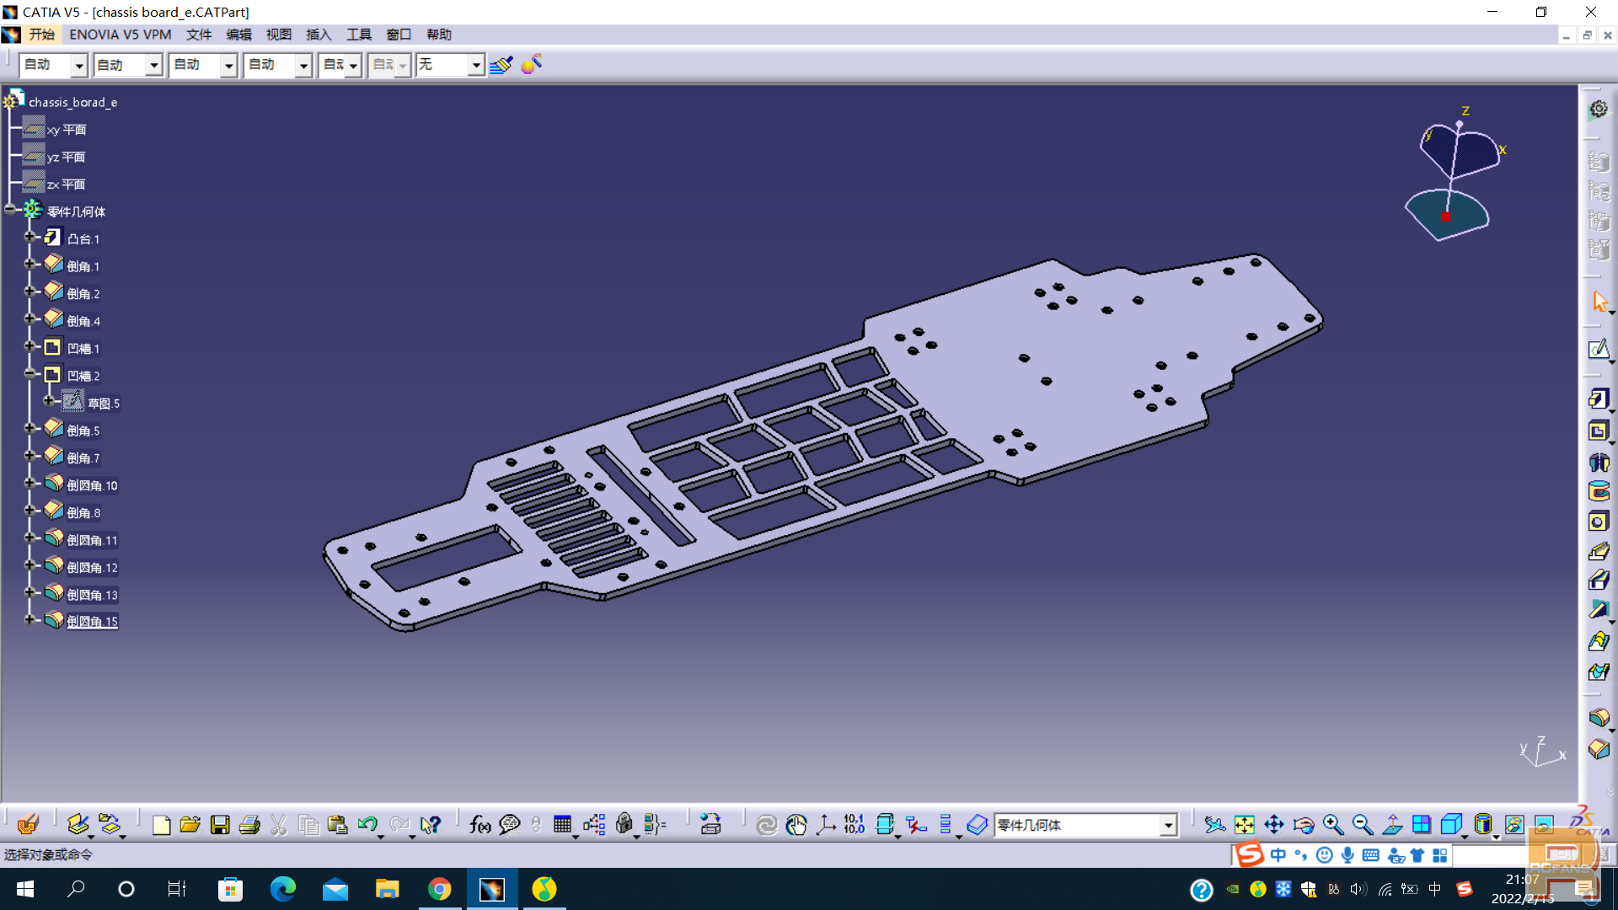Open the 编辑 menu
1618x910 pixels.
pos(238,35)
